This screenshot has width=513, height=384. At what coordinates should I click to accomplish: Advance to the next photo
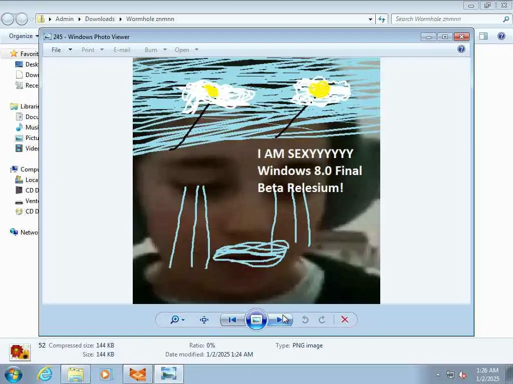pyautogui.click(x=280, y=319)
